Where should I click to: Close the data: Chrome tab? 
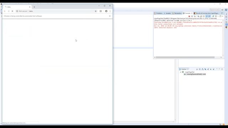pyautogui.click(x=30, y=7)
